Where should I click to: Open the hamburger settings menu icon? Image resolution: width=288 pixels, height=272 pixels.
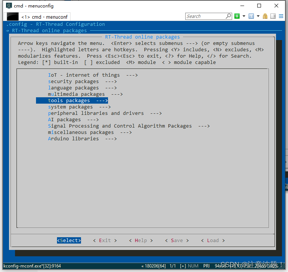281,16
